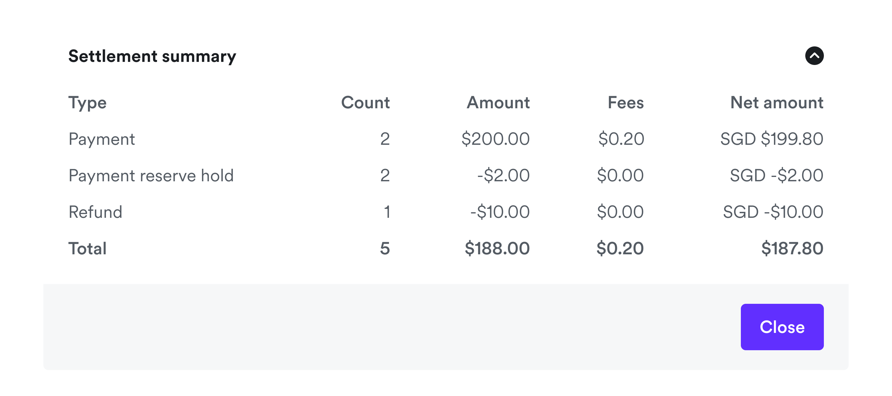Click the Count column header
Screen dimensions: 892x396
click(365, 102)
